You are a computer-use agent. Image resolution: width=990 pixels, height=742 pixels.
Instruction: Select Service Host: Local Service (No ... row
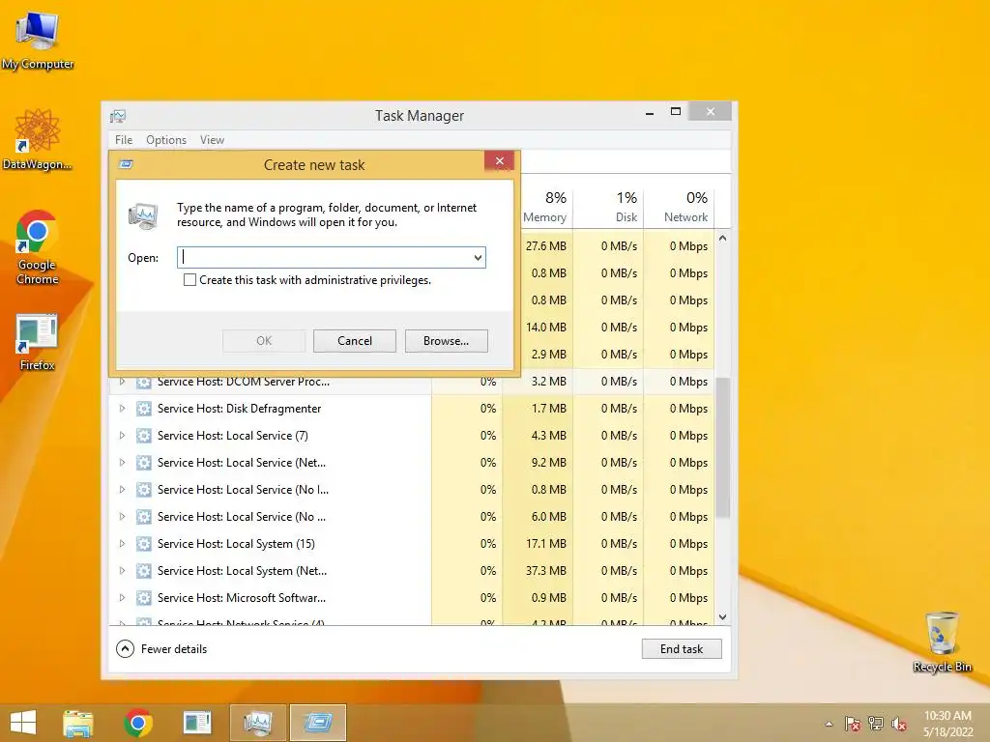pyautogui.click(x=413, y=517)
